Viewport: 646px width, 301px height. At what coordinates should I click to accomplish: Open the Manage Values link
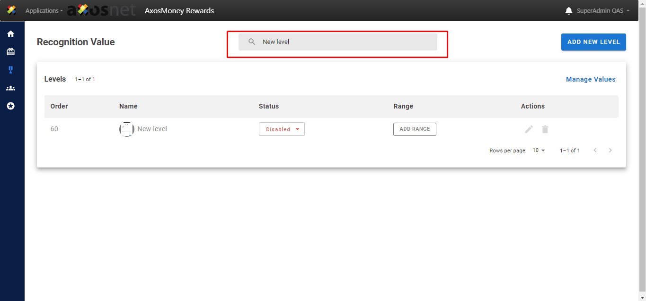click(591, 79)
